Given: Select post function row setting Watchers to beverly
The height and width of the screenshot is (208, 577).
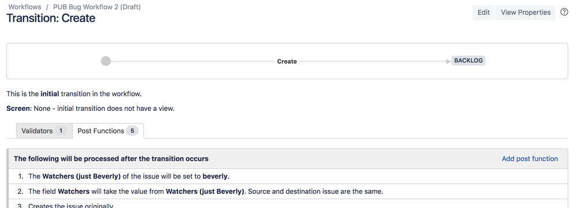Looking at the screenshot, I should (x=288, y=176).
